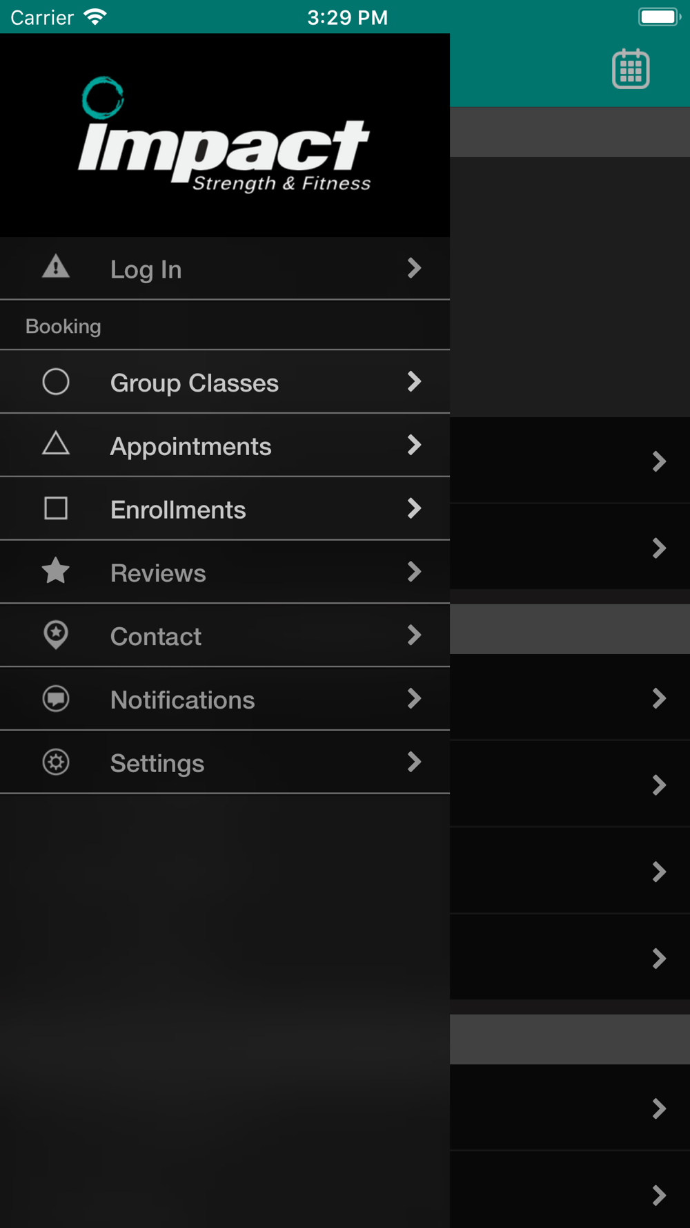Image resolution: width=690 pixels, height=1228 pixels.
Task: Tap the star icon for Reviews
Action: coord(56,571)
